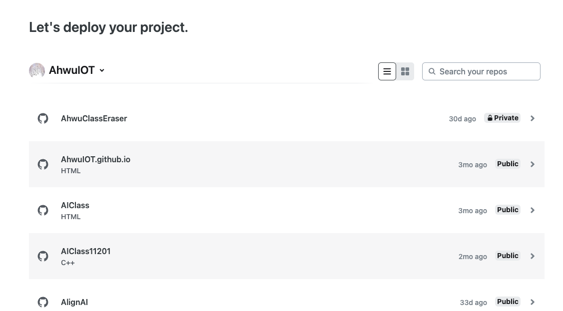Switch to grid view layout
The image size is (563, 311).
pos(405,71)
